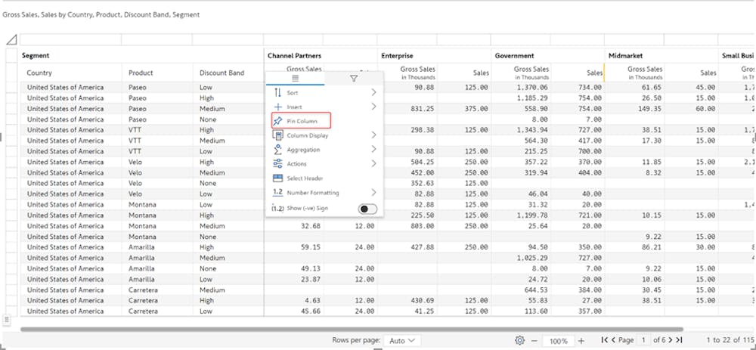Click the 61.65 cell

651,87
